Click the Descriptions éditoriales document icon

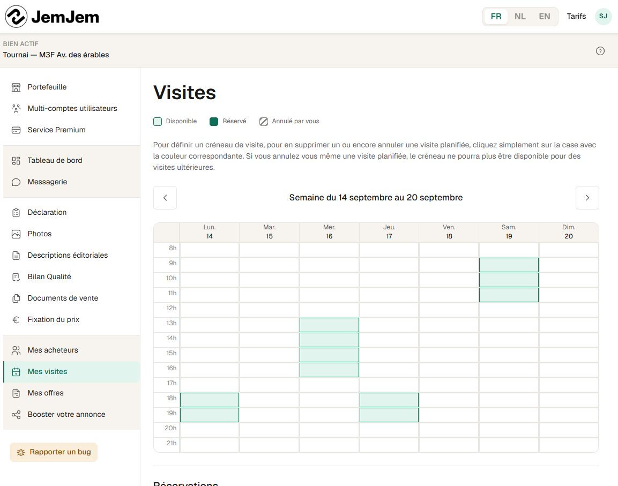tap(16, 256)
